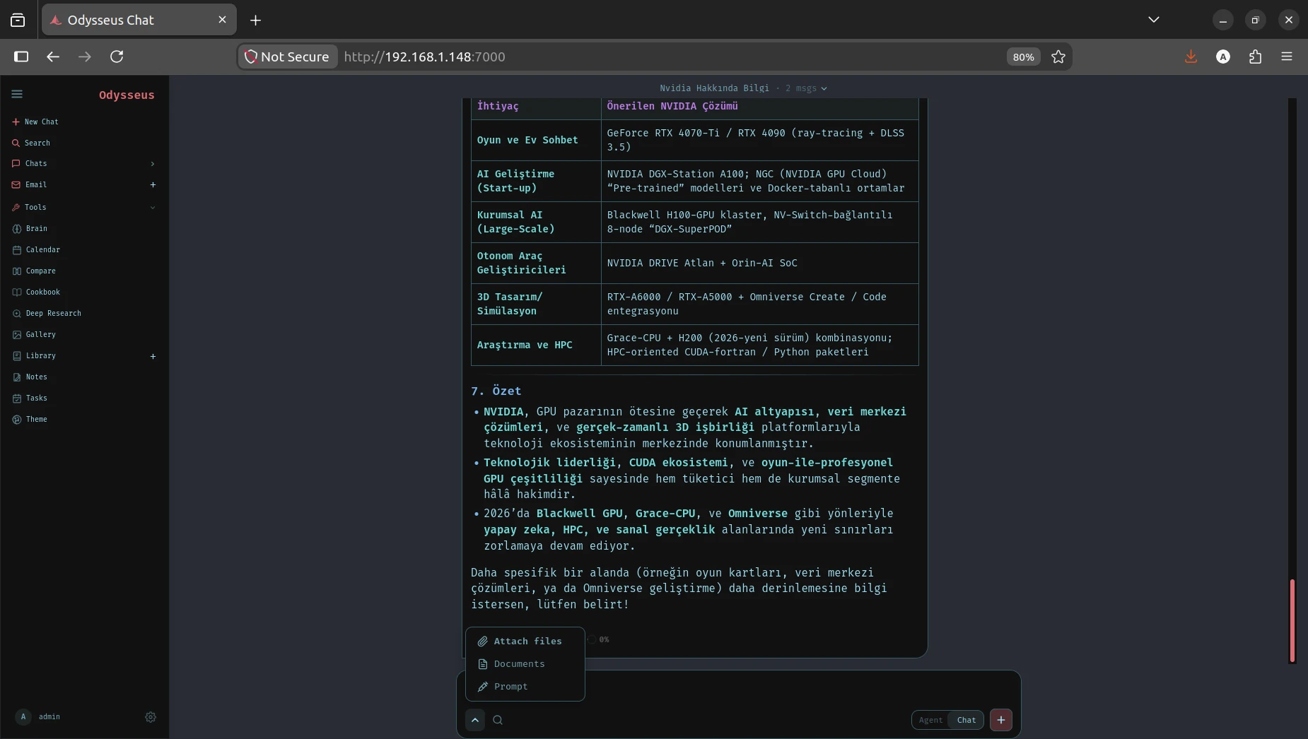Click the 0% context usage indicator
The height and width of the screenshot is (739, 1308).
598,639
